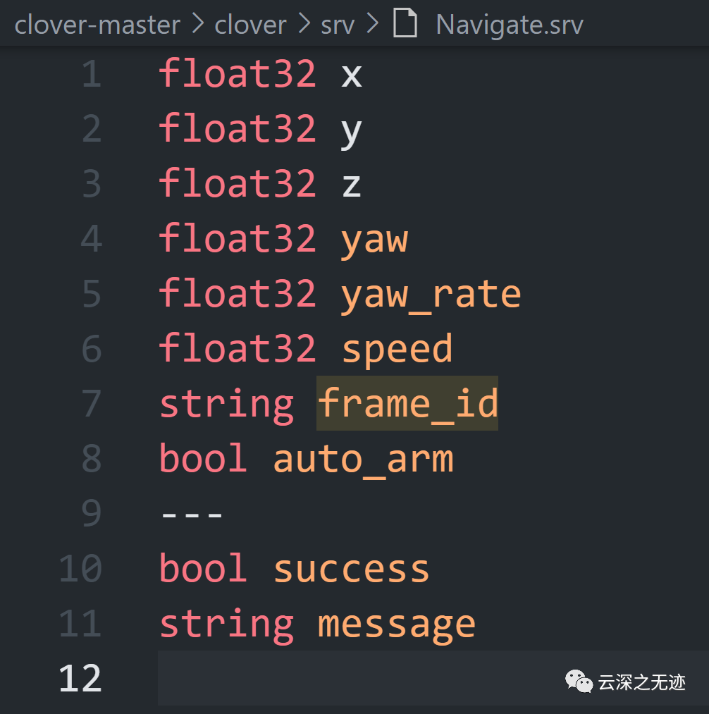Click the success field on line 10
This screenshot has width=709, height=714.
click(351, 569)
